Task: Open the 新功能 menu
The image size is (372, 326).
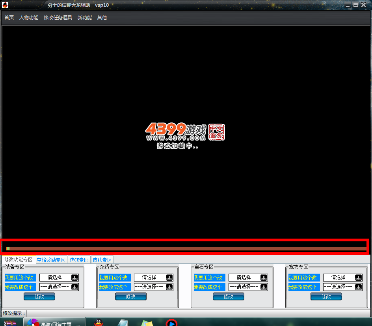Action: (x=85, y=18)
